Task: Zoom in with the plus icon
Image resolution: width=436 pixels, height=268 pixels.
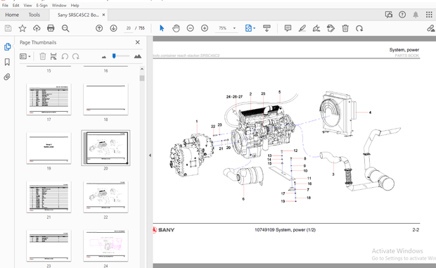Action: (x=205, y=28)
